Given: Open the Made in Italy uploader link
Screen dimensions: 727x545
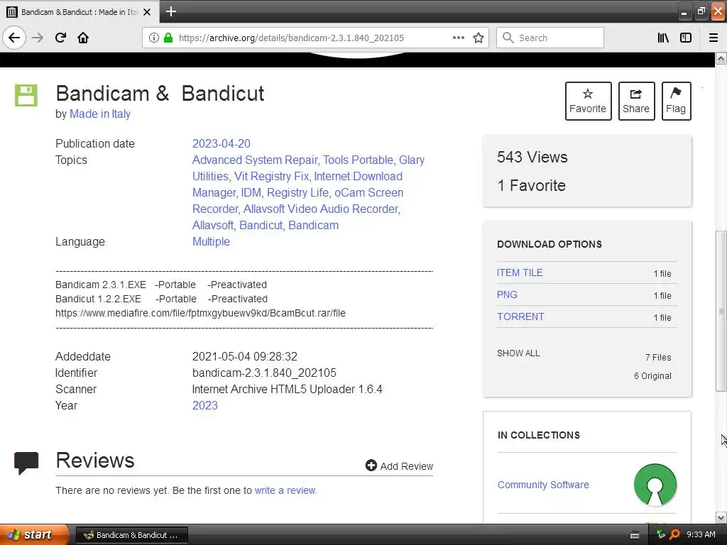Looking at the screenshot, I should (x=99, y=114).
